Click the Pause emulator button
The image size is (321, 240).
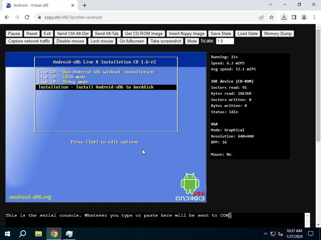click(x=14, y=33)
